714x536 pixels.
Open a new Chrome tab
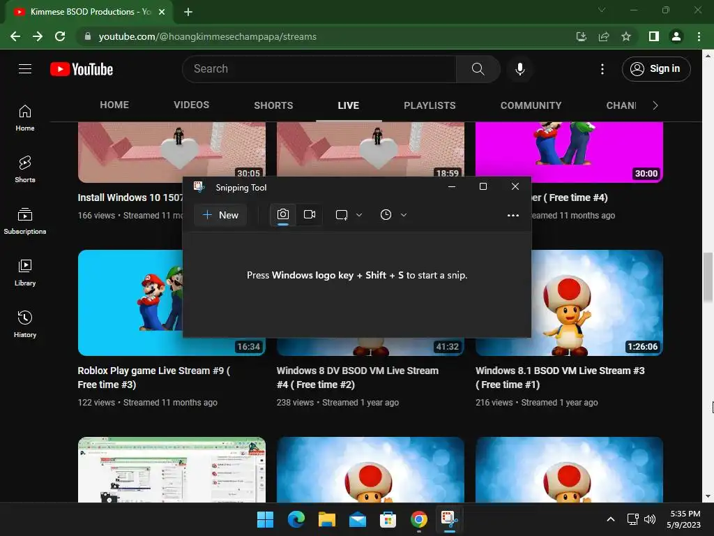click(x=188, y=12)
